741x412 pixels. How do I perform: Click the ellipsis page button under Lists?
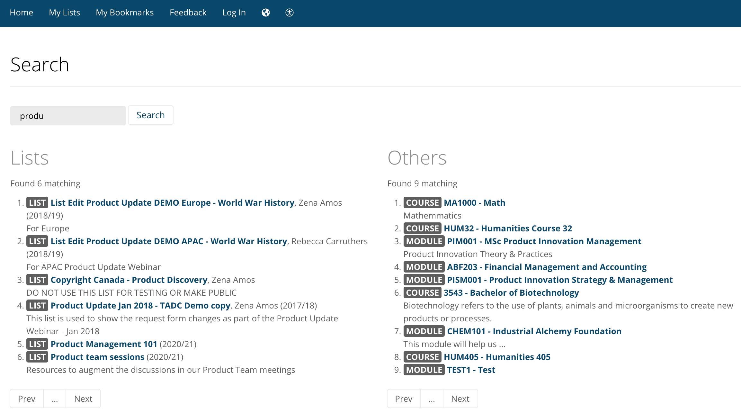click(55, 399)
